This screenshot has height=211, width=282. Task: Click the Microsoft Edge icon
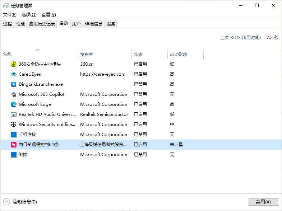14,104
